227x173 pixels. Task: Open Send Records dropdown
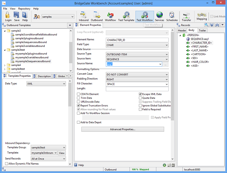pos(48,159)
